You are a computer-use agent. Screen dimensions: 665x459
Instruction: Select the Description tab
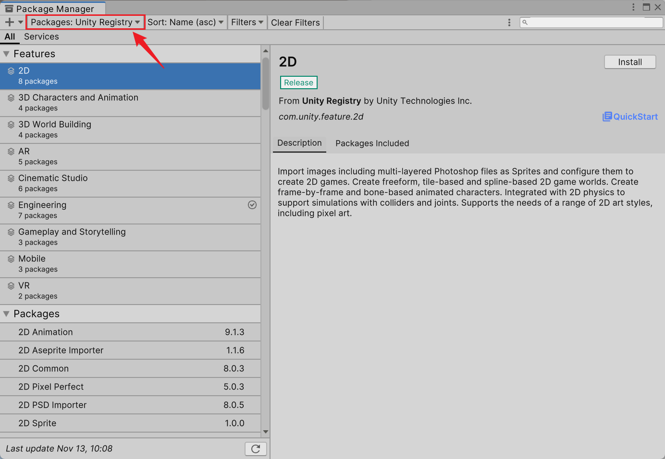pos(299,143)
